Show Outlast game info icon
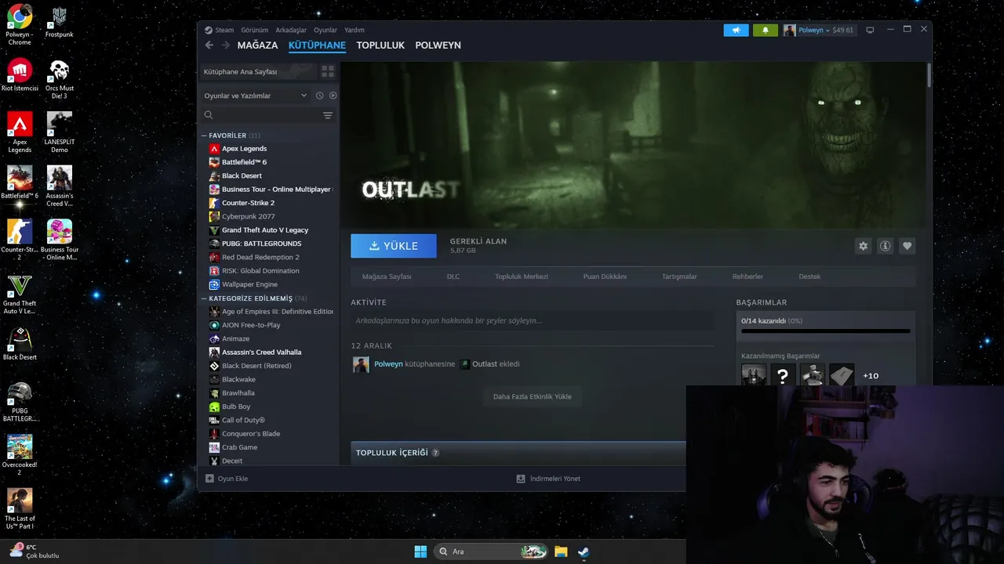Image resolution: width=1004 pixels, height=564 pixels. point(885,246)
